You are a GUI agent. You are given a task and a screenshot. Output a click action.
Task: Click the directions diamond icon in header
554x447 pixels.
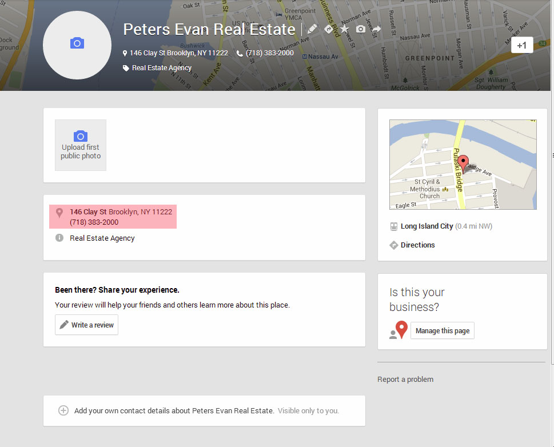click(329, 29)
